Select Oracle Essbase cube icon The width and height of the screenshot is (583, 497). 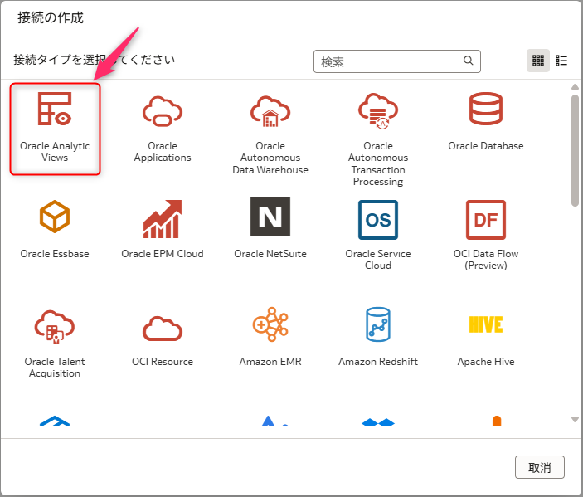pos(55,217)
